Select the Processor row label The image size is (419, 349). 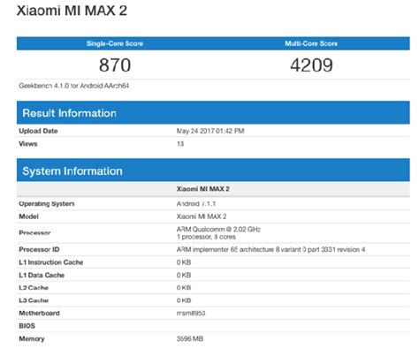pos(34,233)
